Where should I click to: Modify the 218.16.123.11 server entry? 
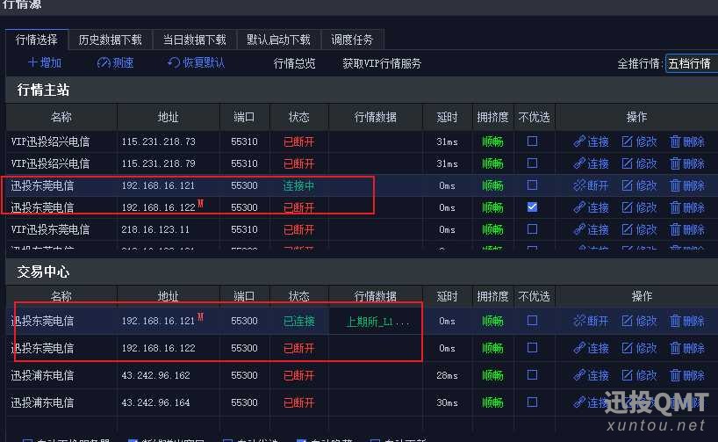point(639,229)
